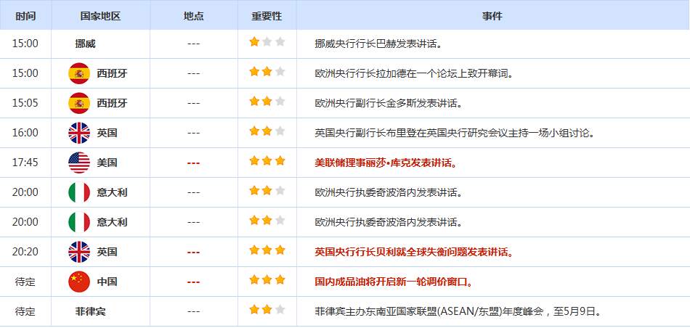Click the three-star rating in the 20:20 英国 row
Viewport: 690px width, 328px height.
pos(267,250)
